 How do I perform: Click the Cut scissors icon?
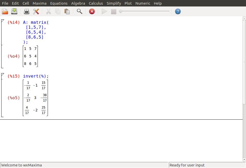coord(48,11)
